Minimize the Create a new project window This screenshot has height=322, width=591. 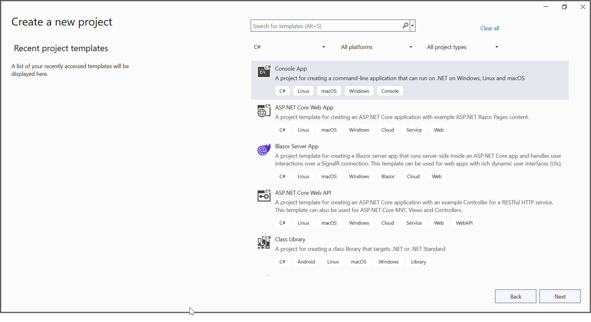tap(546, 7)
